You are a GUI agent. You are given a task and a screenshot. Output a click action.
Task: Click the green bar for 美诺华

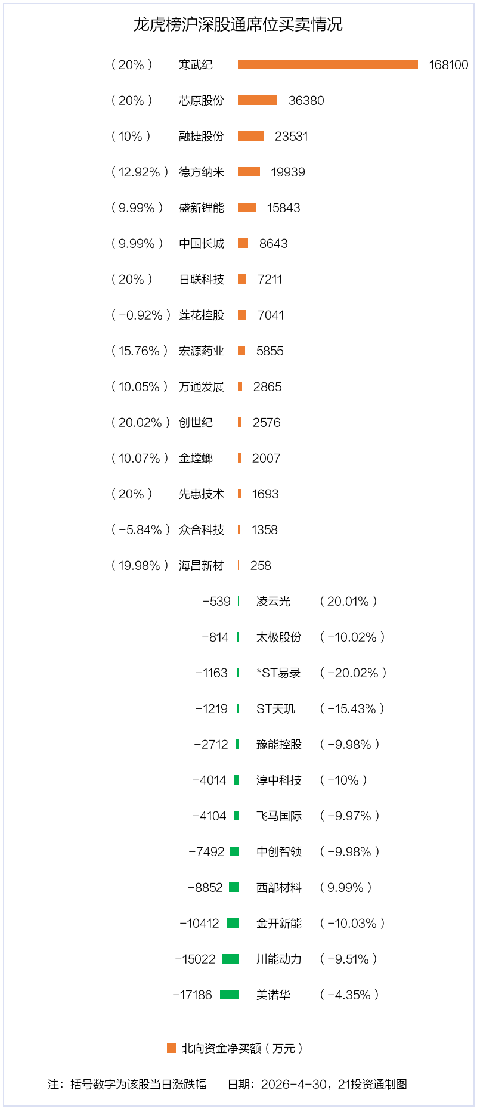click(x=230, y=995)
